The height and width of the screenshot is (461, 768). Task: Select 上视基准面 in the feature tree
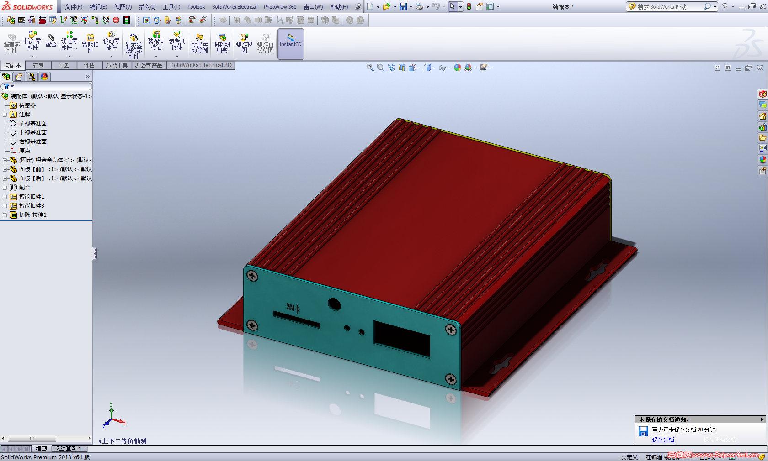pos(32,133)
